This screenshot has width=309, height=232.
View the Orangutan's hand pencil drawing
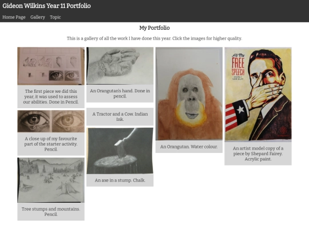point(120,66)
